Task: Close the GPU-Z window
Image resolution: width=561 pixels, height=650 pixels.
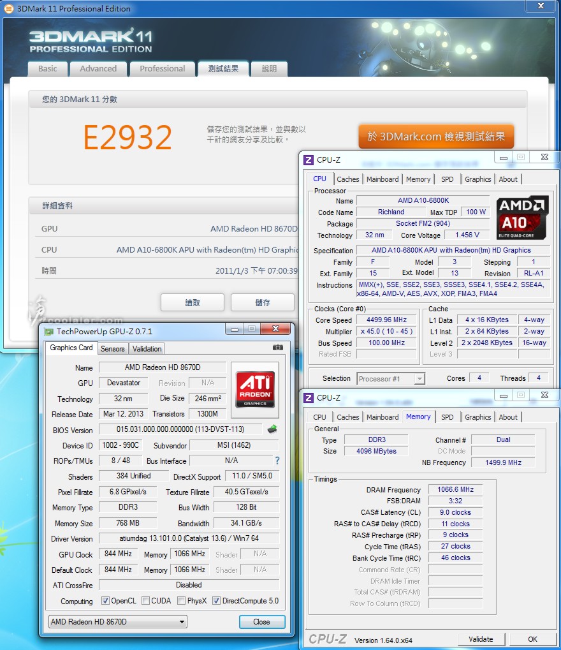Action: pos(275,329)
